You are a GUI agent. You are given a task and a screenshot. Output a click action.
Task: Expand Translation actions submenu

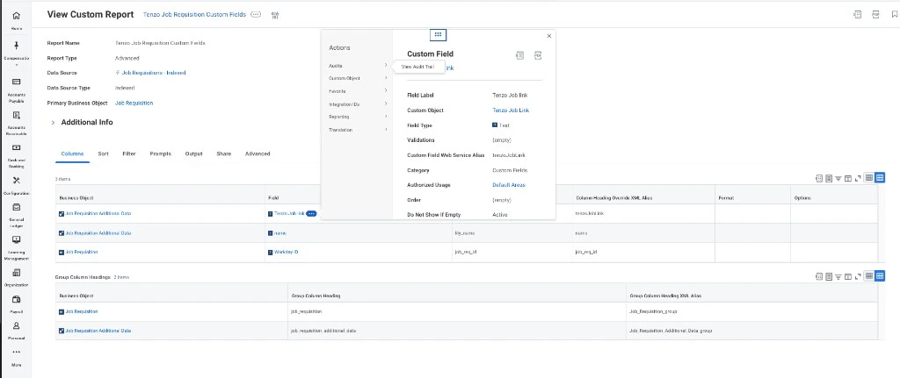click(x=359, y=130)
